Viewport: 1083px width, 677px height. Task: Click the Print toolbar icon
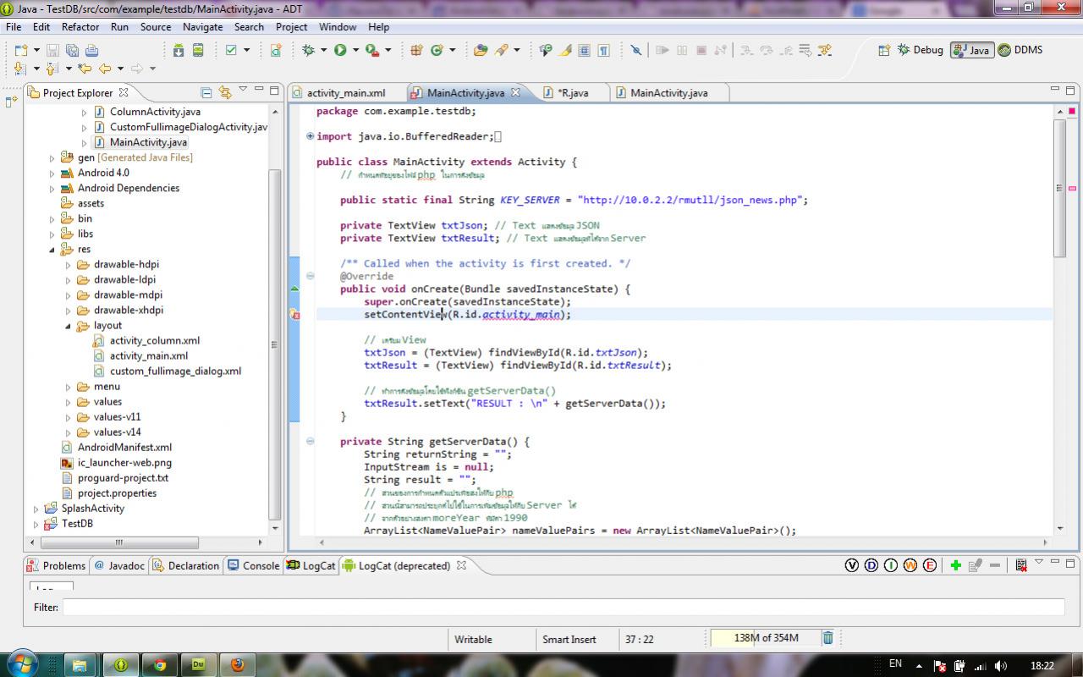pyautogui.click(x=91, y=50)
